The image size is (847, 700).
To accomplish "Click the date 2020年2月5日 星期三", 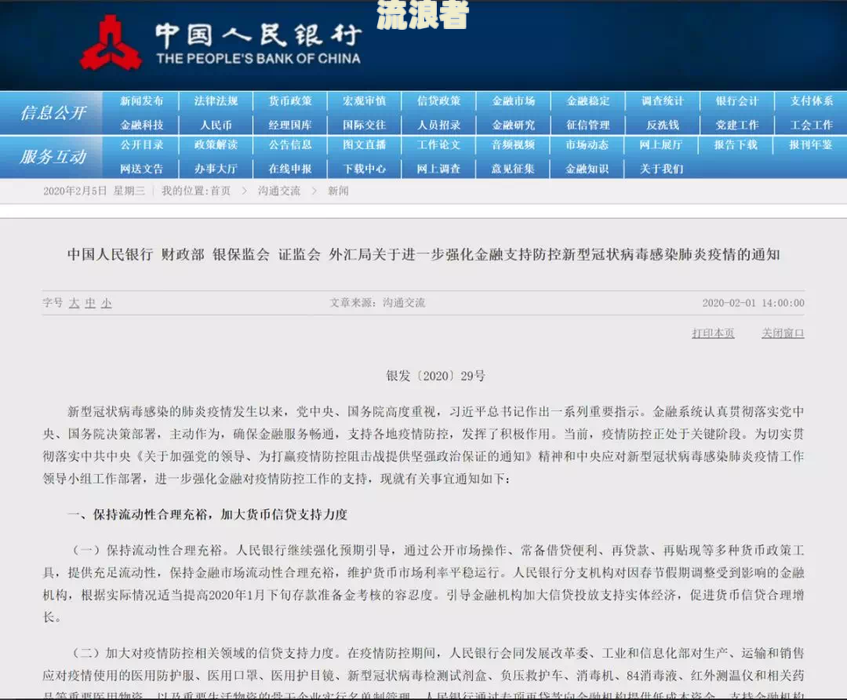I will point(94,191).
